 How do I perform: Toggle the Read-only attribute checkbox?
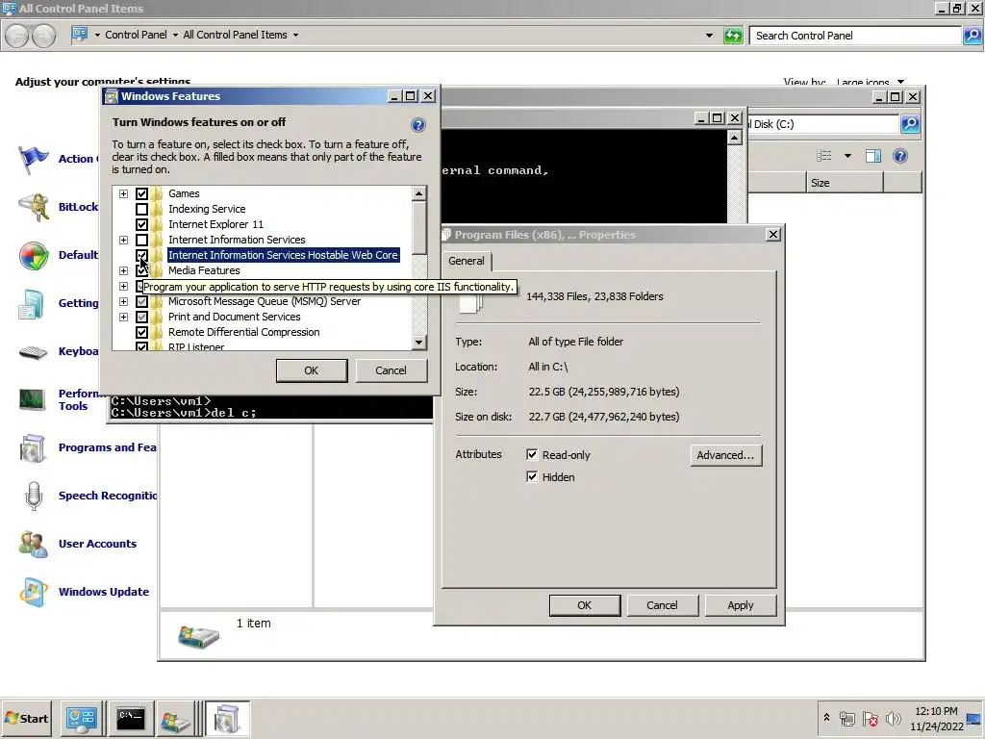coord(532,454)
